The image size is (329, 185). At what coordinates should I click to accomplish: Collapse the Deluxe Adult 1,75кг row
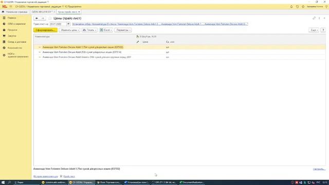(40, 47)
